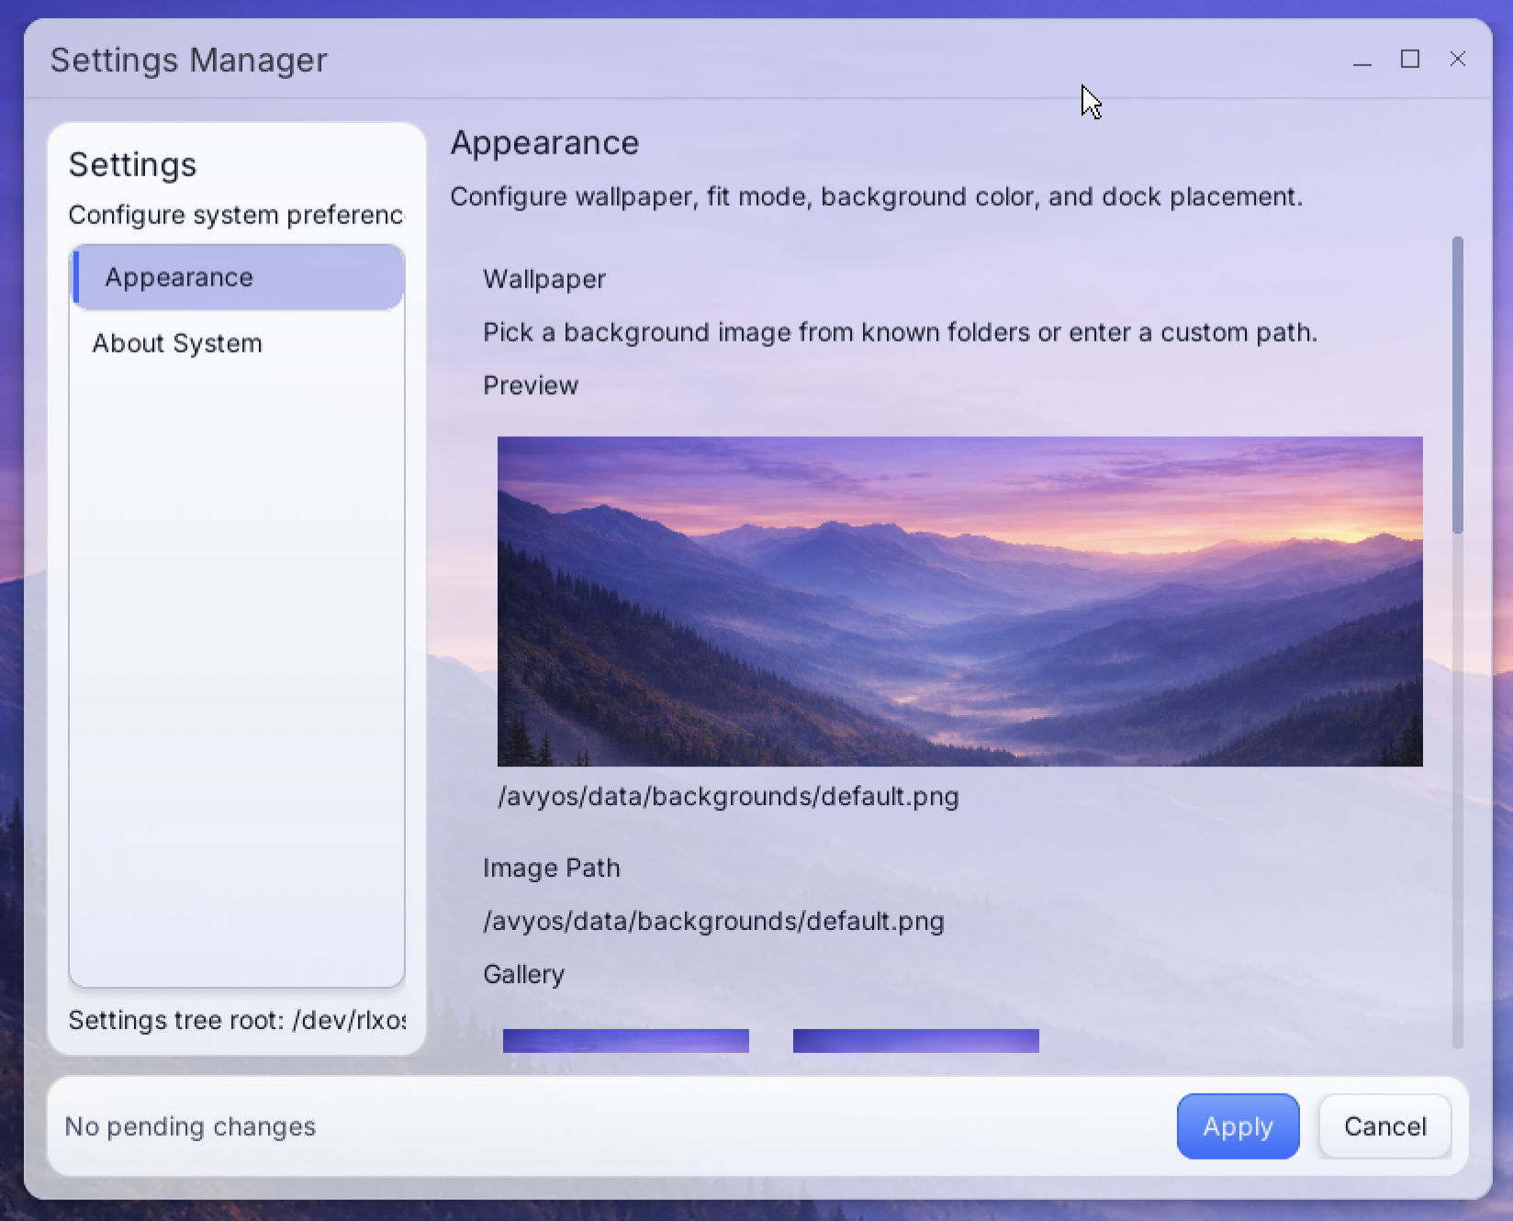Click the Gallery section label

click(x=523, y=974)
